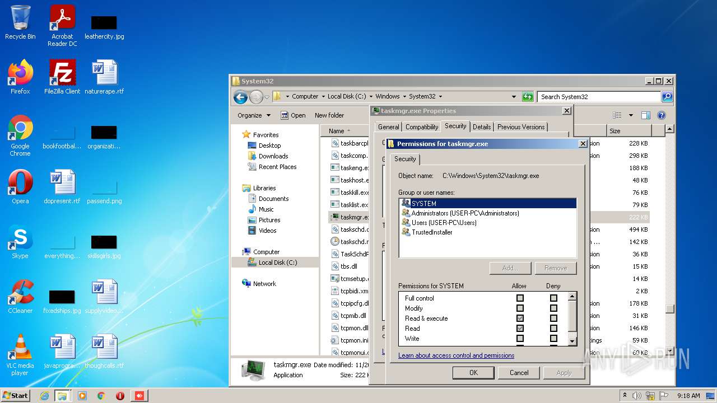717x403 pixels.
Task: Open the Organize dropdown menu
Action: point(254,115)
